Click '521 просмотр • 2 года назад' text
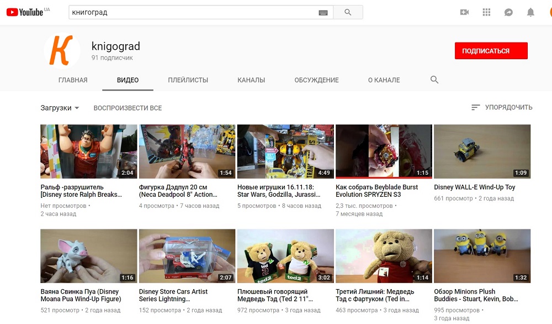 pyautogui.click(x=80, y=310)
